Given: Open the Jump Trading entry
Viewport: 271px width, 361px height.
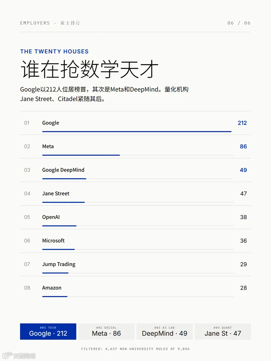Looking at the screenshot, I should 135,264.
